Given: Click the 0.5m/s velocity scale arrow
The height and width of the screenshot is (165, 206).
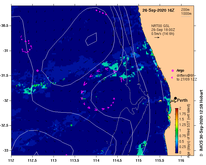Looking at the screenshot, I should pyautogui.click(x=157, y=37).
